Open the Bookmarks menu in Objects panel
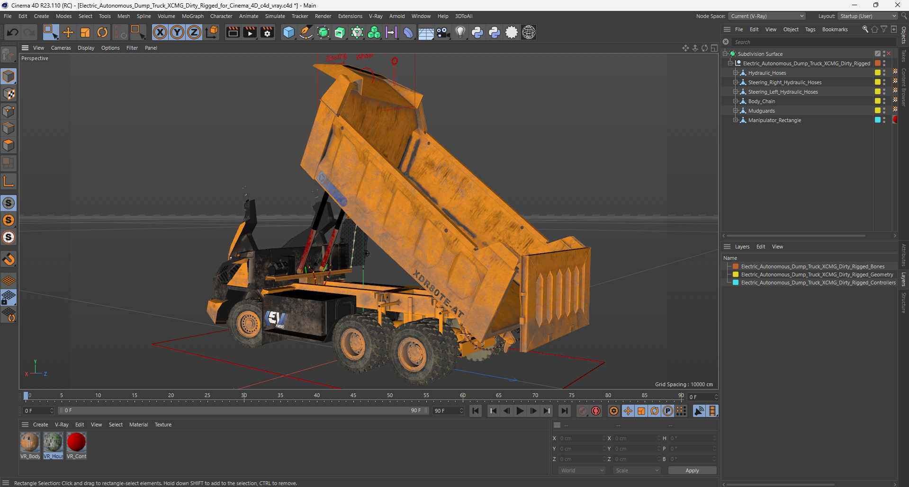This screenshot has height=487, width=909. [x=835, y=29]
